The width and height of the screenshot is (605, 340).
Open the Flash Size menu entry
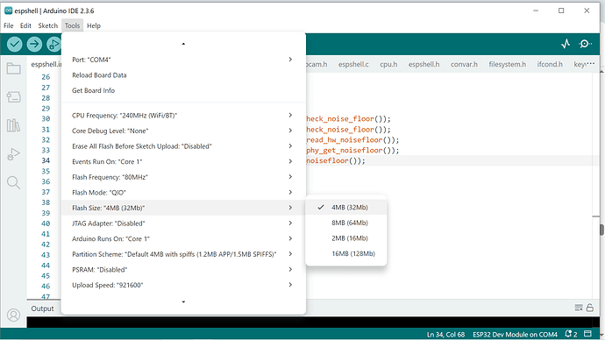[x=183, y=208]
